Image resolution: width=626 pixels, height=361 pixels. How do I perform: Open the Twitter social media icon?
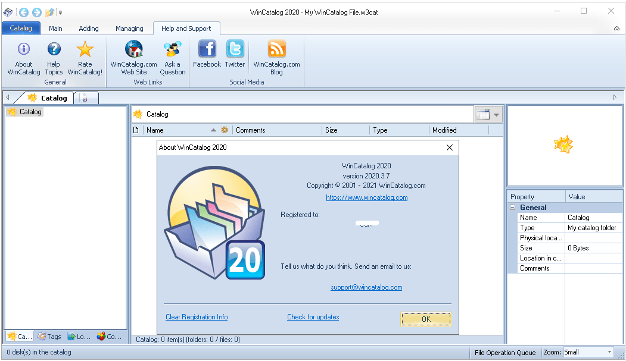235,49
